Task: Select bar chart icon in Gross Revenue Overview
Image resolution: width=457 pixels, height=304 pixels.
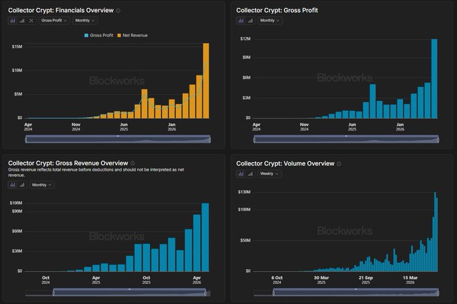Action: click(x=13, y=185)
